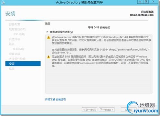The height and width of the screenshot is (116, 160).
Task: Select highlighted 安装 step in sidebar
Action: click(x=23, y=64)
